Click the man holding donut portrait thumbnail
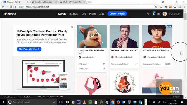Image resolution: width=187 pixels, height=105 pixels. click(124, 36)
